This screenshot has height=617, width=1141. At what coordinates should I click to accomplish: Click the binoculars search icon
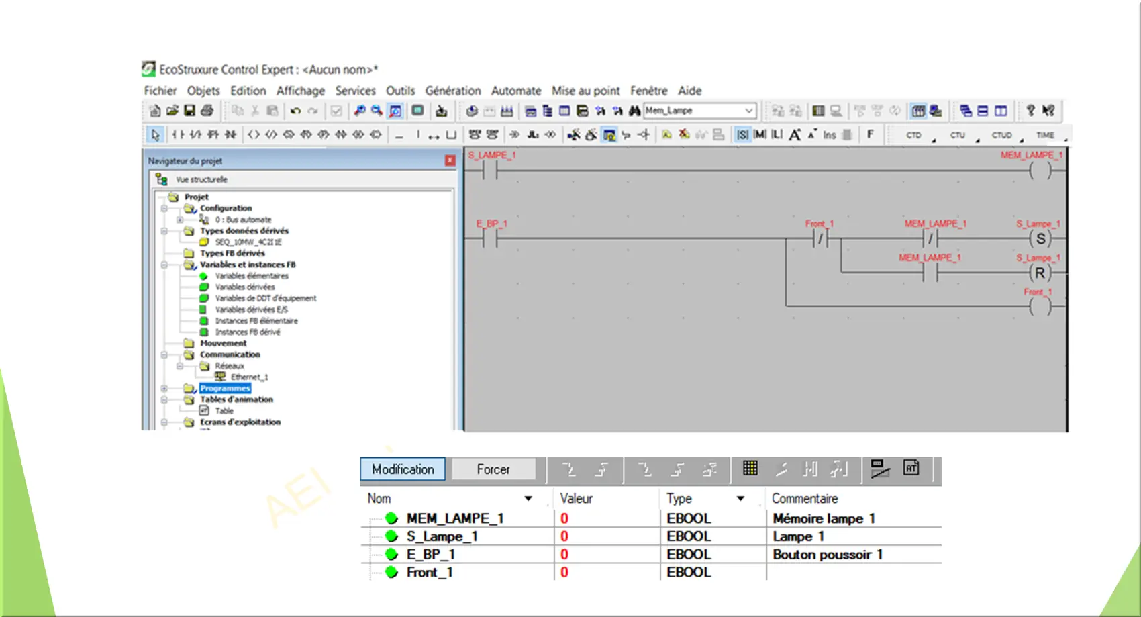(x=634, y=111)
